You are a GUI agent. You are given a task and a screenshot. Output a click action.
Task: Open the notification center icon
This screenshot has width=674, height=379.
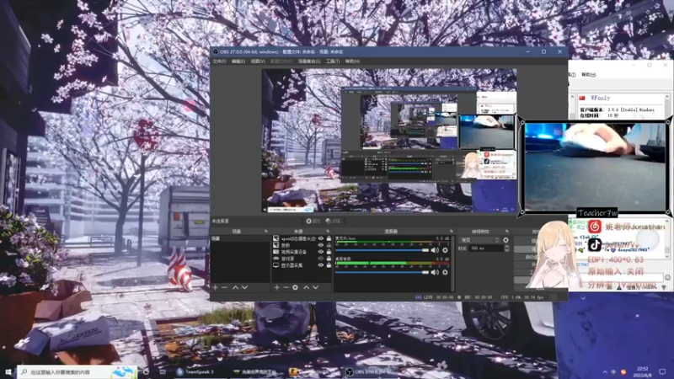click(662, 371)
